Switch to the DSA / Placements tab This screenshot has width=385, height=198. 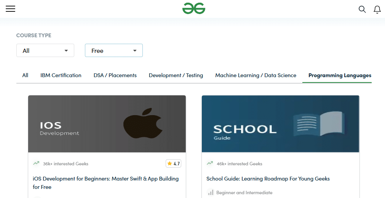[115, 76]
